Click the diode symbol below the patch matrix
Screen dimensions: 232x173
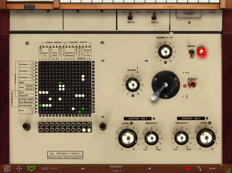(x=103, y=117)
